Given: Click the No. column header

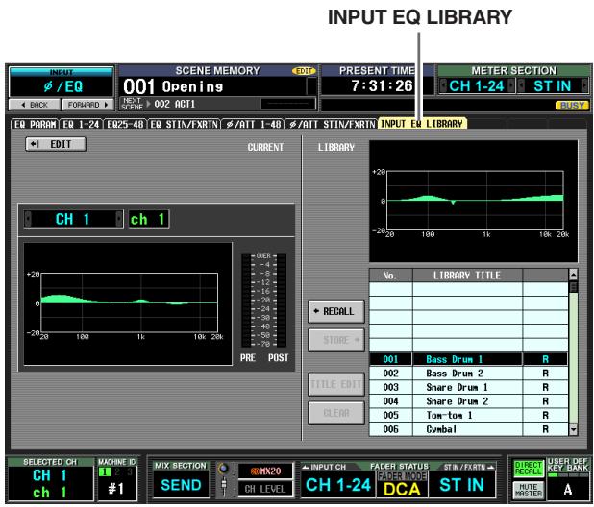Looking at the screenshot, I should 390,275.
